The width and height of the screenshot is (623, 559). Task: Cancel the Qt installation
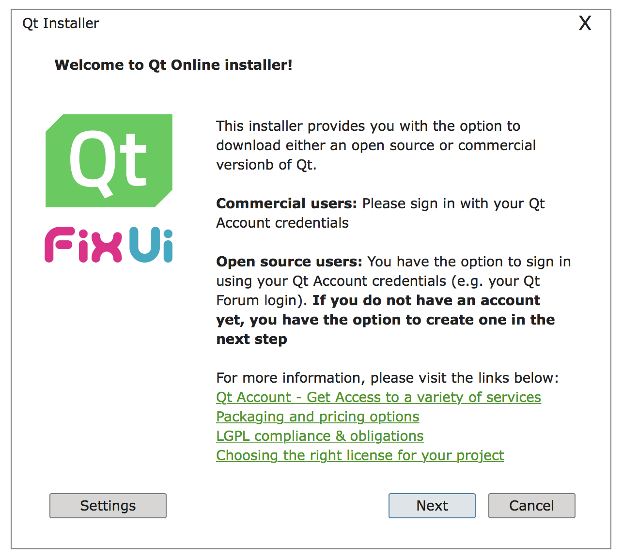531,506
